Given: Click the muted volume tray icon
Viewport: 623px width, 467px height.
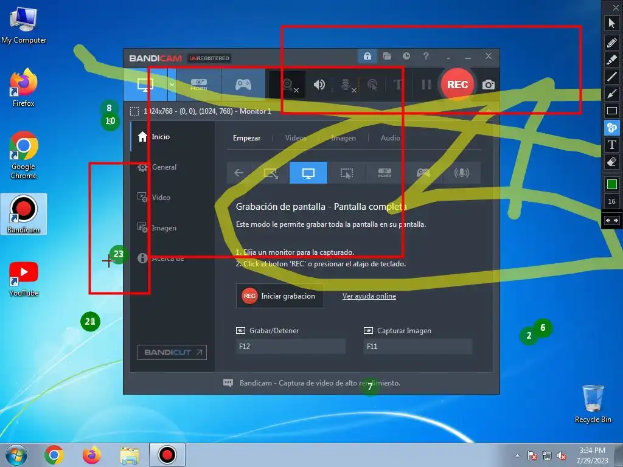Looking at the screenshot, I should pos(561,456).
